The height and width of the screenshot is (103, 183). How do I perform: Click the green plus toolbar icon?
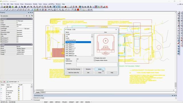coord(13,7)
